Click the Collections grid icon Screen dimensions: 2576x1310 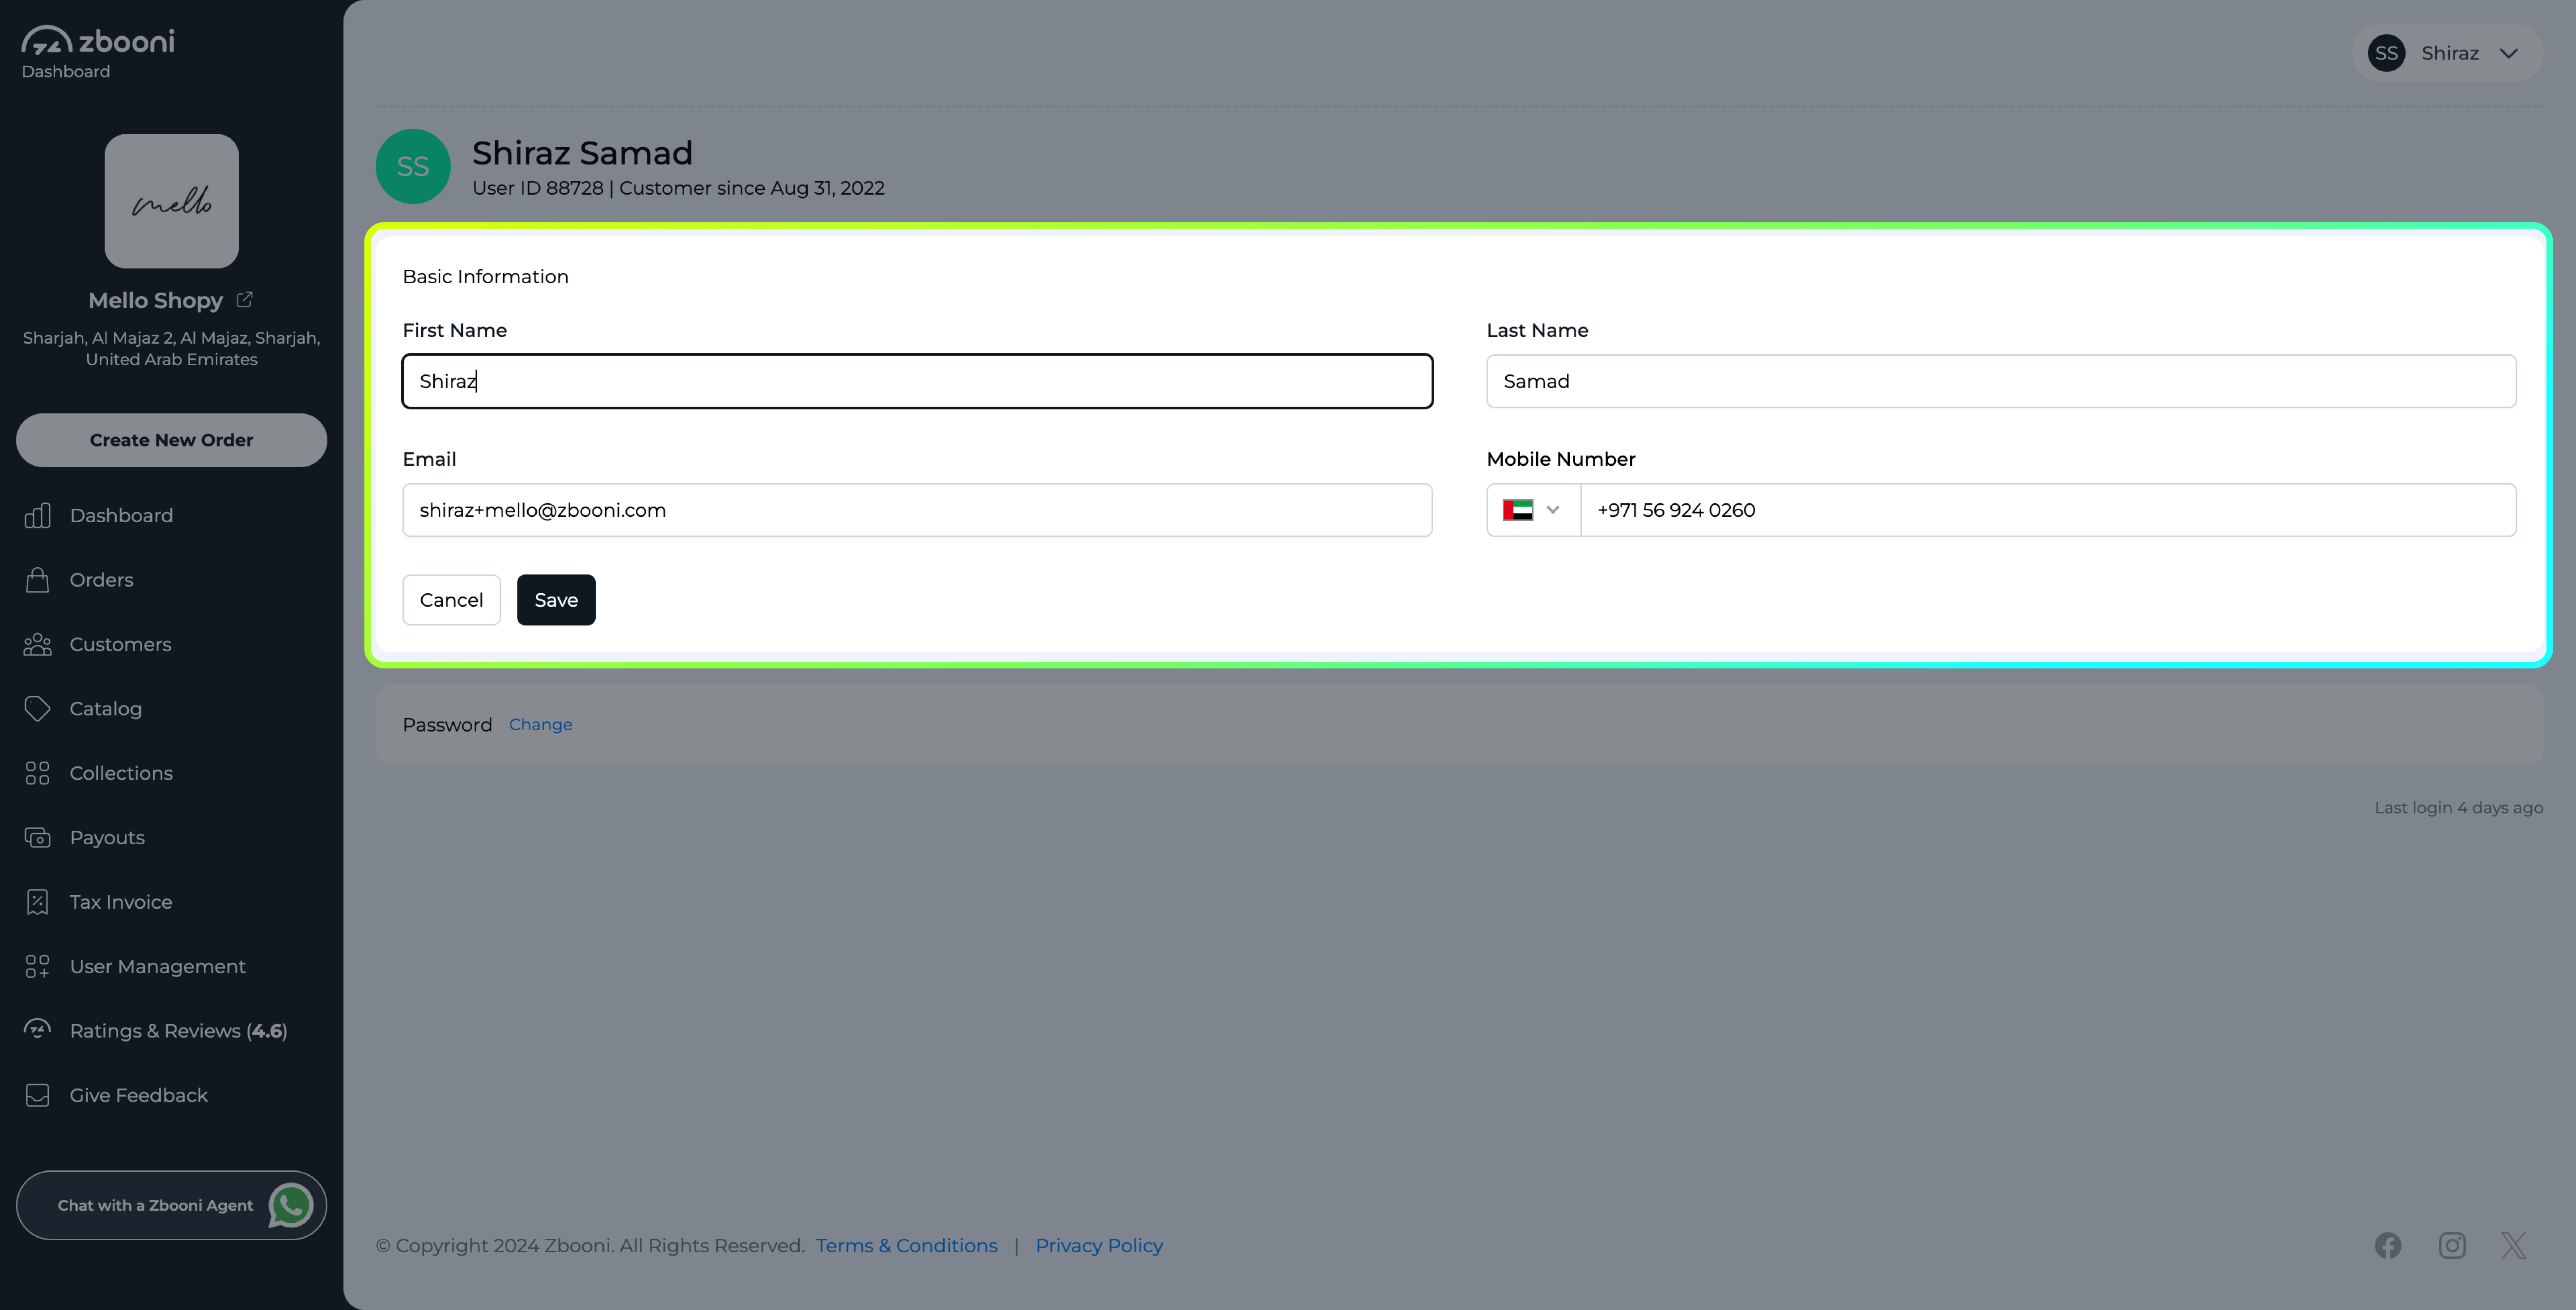tap(38, 773)
